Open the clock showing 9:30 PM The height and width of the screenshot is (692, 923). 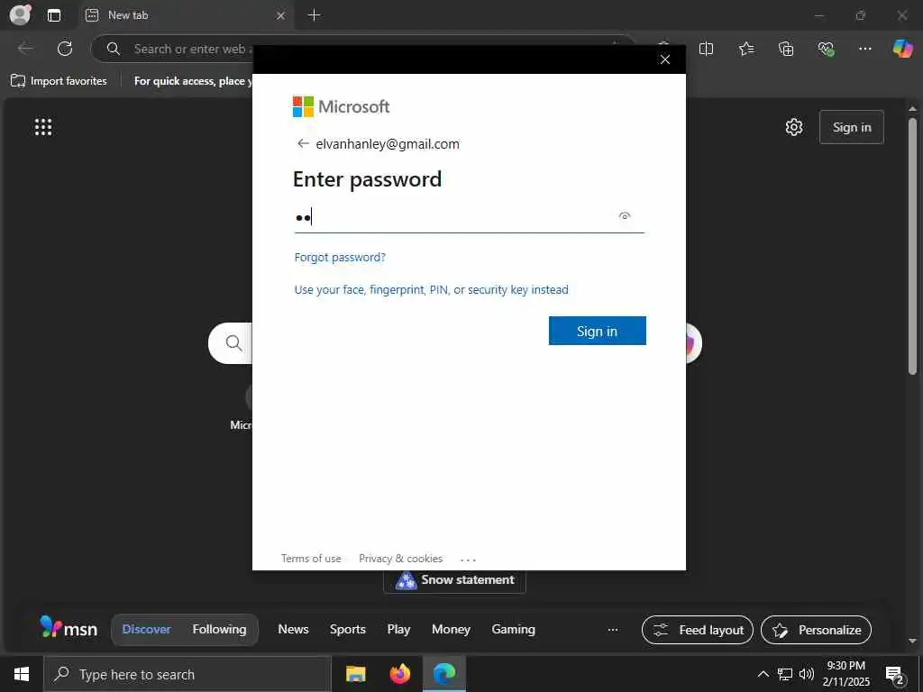[x=845, y=674]
